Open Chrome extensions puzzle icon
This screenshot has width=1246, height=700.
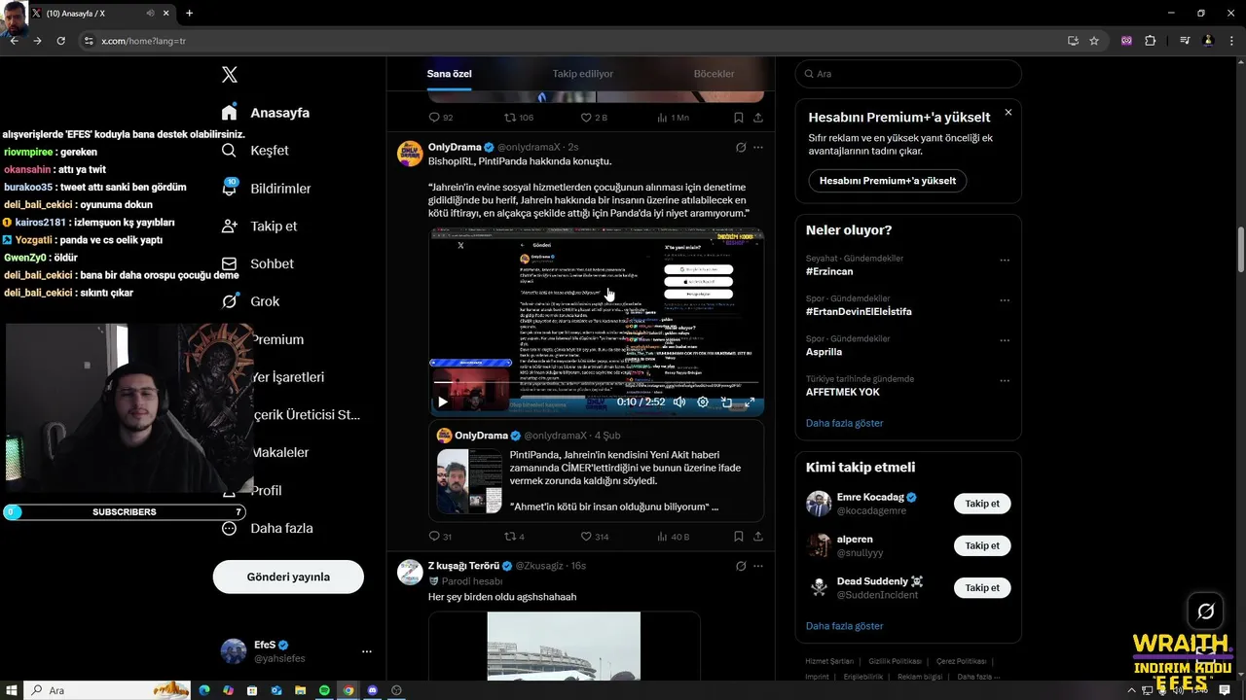click(x=1150, y=41)
